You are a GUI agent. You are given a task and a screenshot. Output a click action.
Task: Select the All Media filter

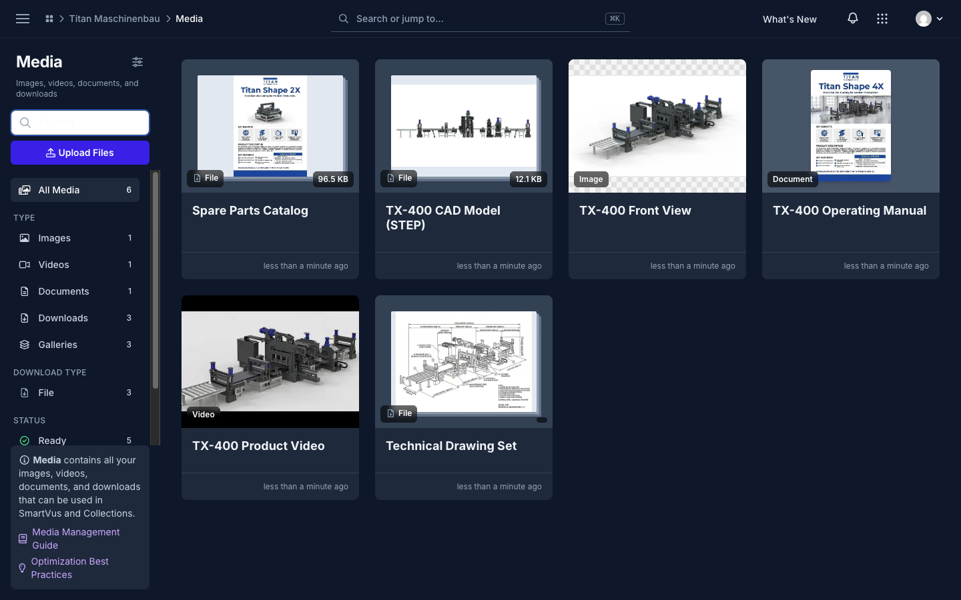pyautogui.click(x=75, y=190)
